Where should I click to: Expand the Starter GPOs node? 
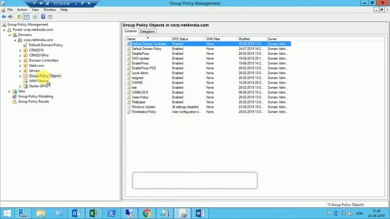pos(20,86)
